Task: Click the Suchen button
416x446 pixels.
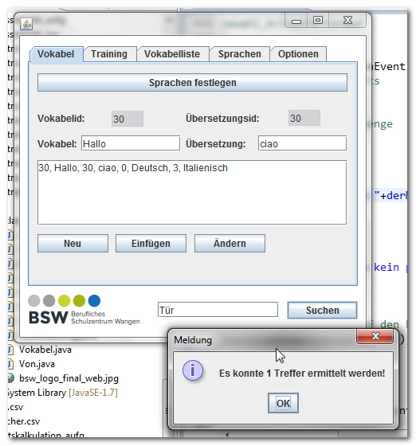Action: click(x=323, y=311)
